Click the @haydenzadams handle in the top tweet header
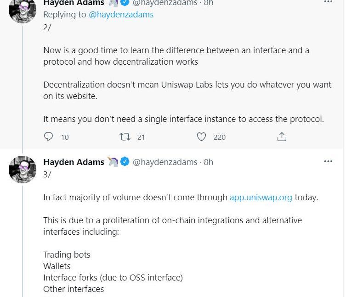 point(165,3)
